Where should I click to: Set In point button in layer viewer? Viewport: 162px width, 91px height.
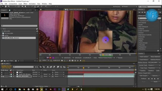tap(62, 58)
